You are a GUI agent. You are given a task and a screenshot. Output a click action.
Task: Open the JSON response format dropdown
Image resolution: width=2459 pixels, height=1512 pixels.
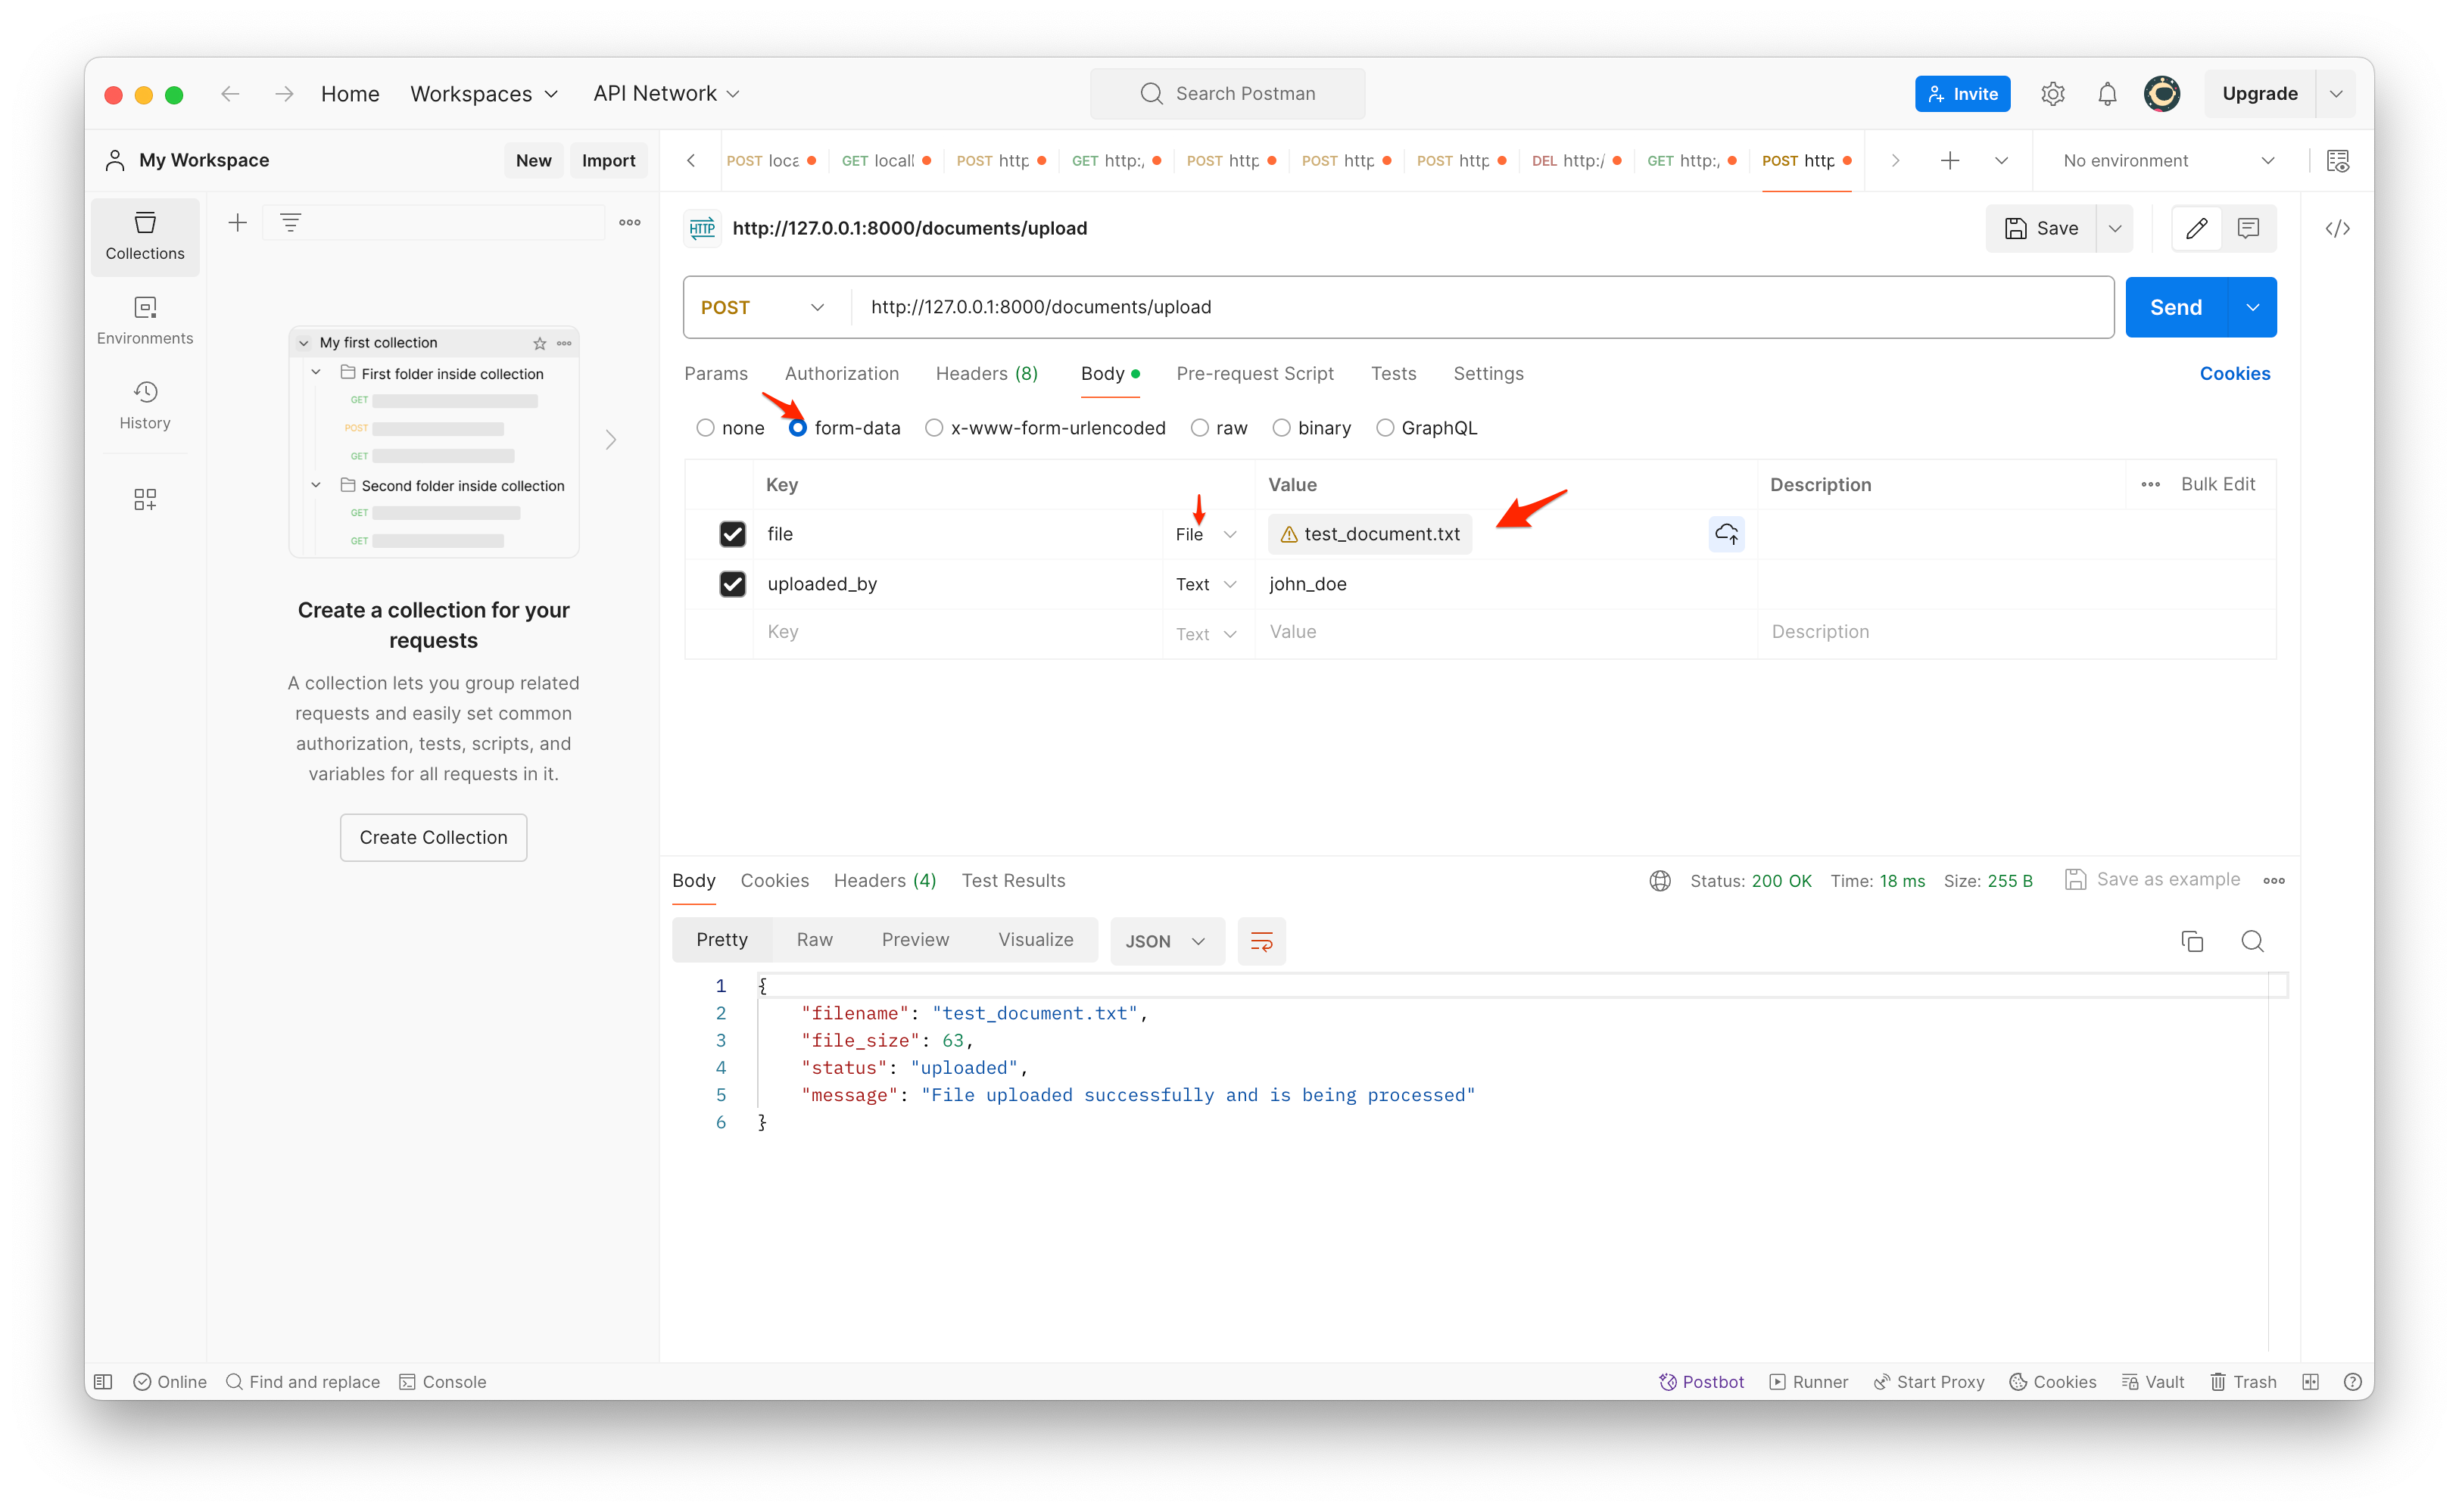click(1167, 941)
